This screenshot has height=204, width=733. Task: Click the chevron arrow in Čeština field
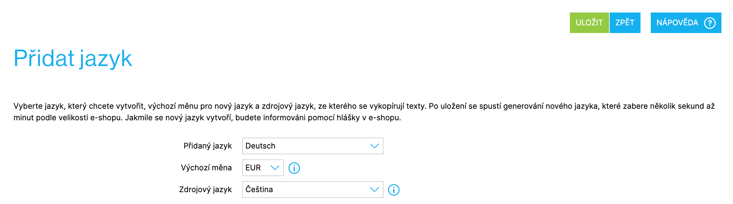point(374,190)
